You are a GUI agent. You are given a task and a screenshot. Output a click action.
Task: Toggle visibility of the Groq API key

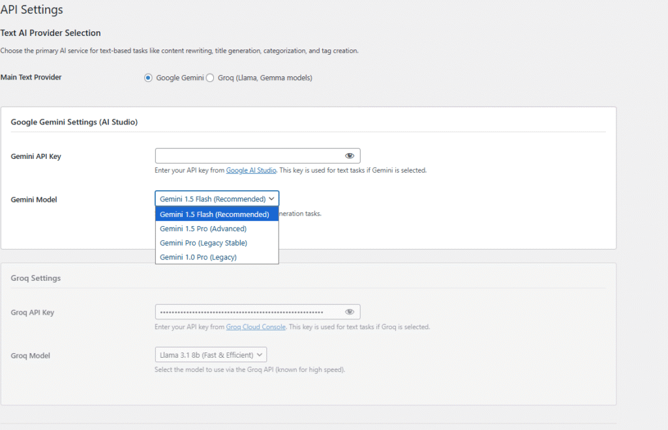(350, 311)
